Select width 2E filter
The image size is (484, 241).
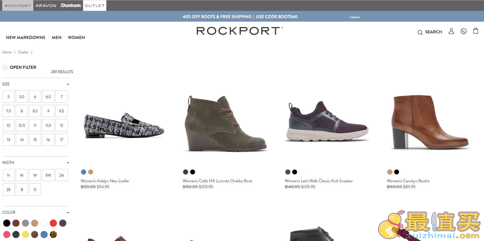(x=8, y=190)
